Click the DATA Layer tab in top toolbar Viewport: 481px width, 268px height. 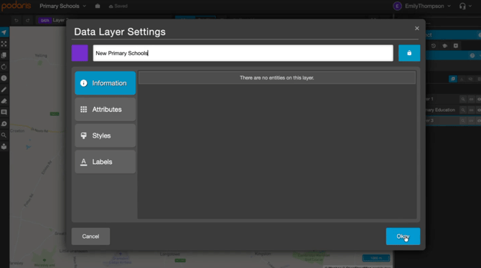[x=52, y=20]
